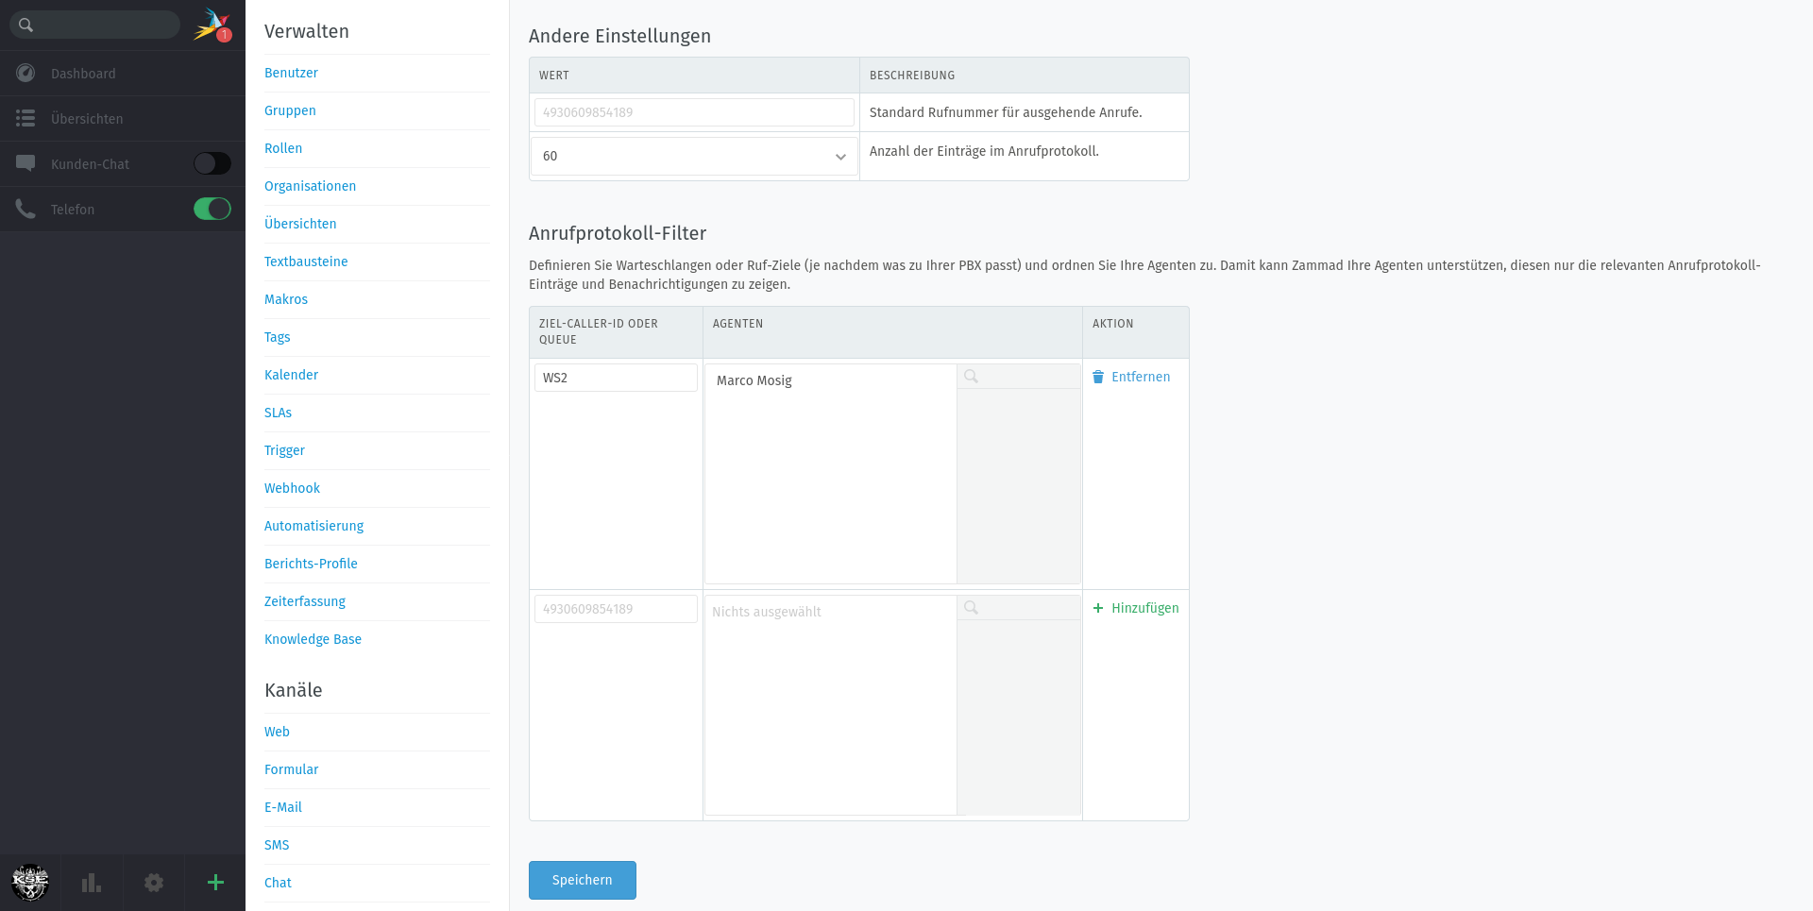Open the Knowledge Base link
The height and width of the screenshot is (911, 1813).
click(313, 639)
